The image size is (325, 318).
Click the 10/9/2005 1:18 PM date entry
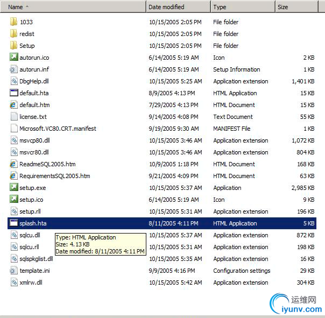[x=174, y=164]
